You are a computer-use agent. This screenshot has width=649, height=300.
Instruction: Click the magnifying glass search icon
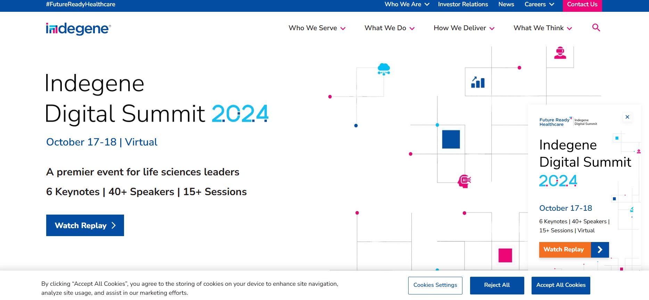click(x=596, y=27)
